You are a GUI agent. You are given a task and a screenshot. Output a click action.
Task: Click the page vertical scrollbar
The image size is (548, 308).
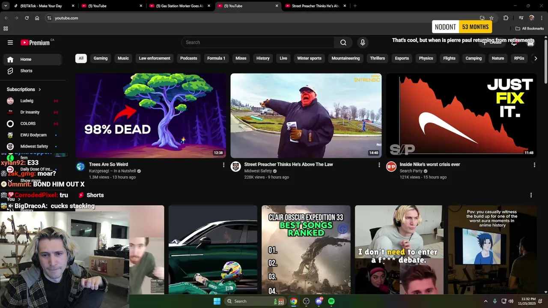(545, 62)
